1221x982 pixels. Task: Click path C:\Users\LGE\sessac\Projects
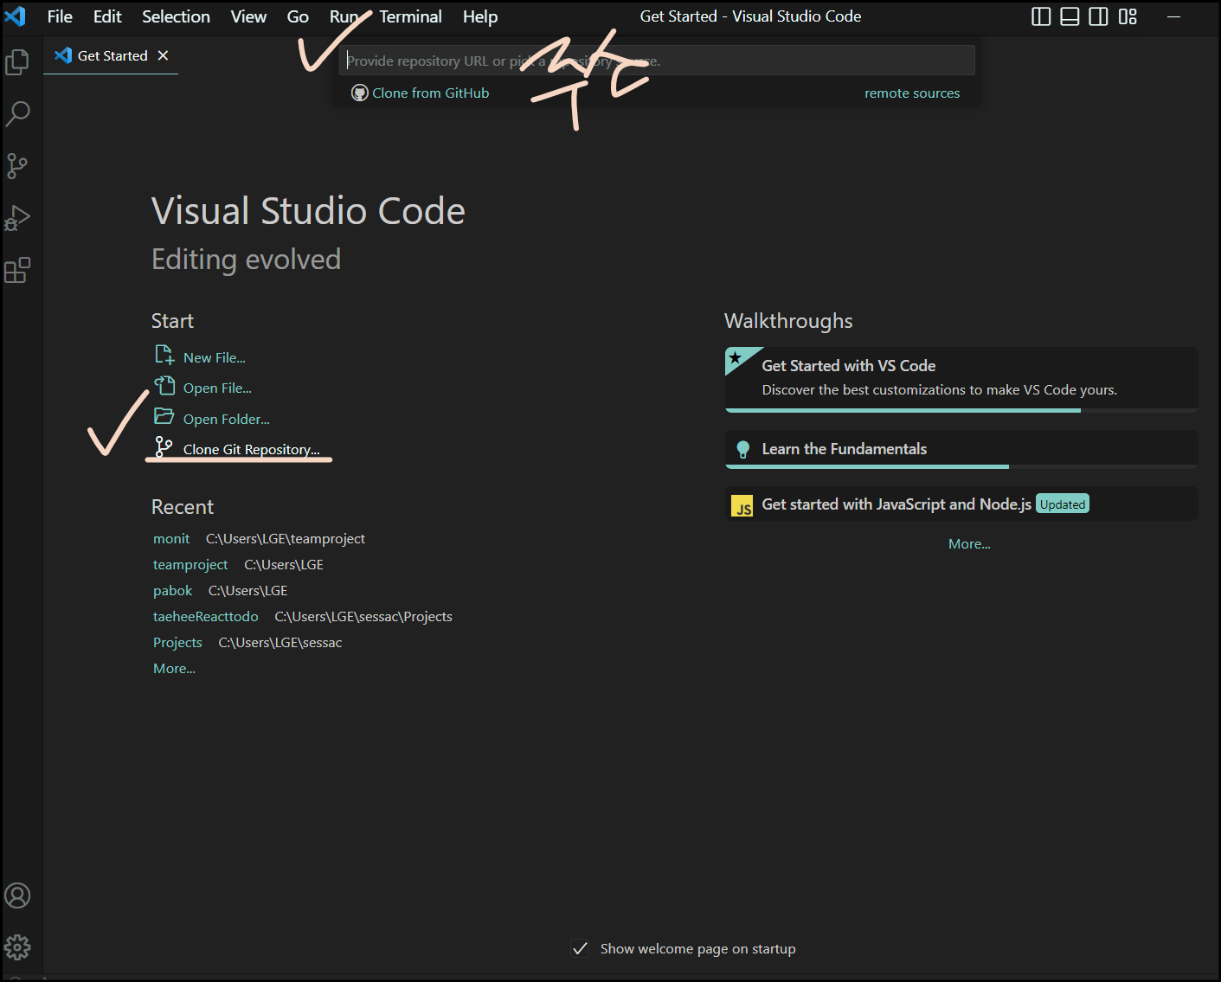point(363,616)
